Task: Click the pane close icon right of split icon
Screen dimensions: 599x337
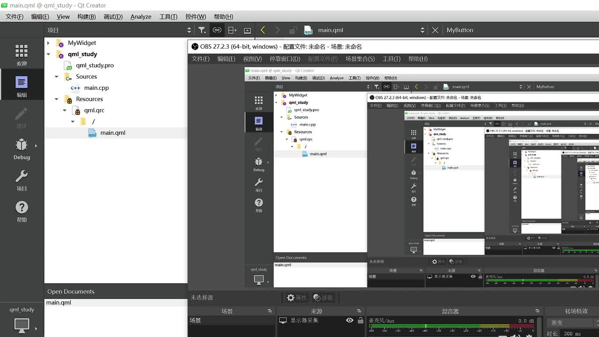Action: click(247, 30)
